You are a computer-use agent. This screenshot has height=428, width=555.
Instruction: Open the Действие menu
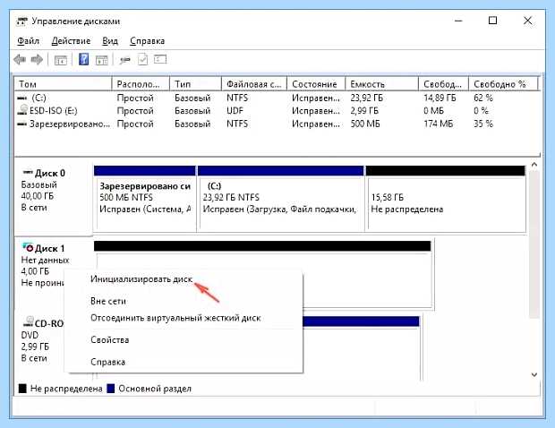(x=71, y=41)
